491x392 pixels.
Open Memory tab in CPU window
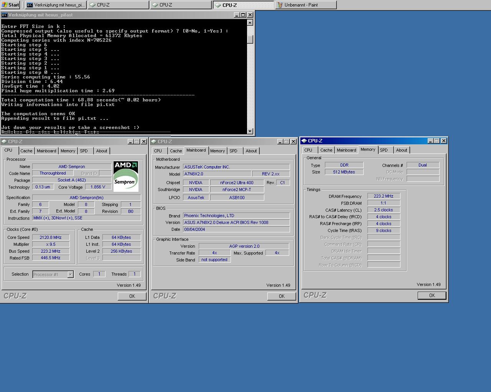[x=68, y=151]
